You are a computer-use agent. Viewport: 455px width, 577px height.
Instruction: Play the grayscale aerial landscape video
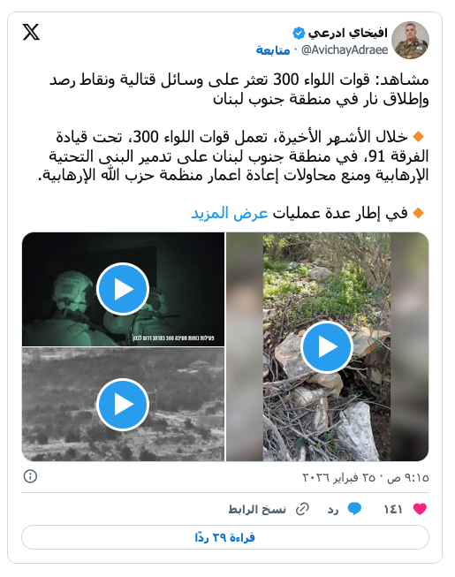point(123,404)
